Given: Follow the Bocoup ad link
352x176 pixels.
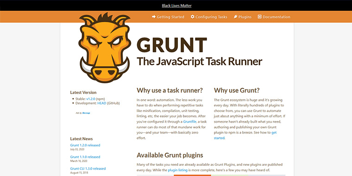Looking at the screenshot, I should 86,113.
